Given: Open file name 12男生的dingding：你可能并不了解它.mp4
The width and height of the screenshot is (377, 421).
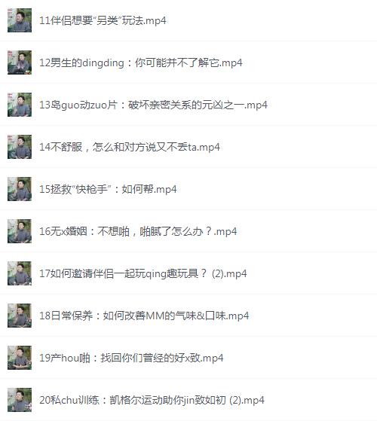Looking at the screenshot, I should click(x=141, y=63).
